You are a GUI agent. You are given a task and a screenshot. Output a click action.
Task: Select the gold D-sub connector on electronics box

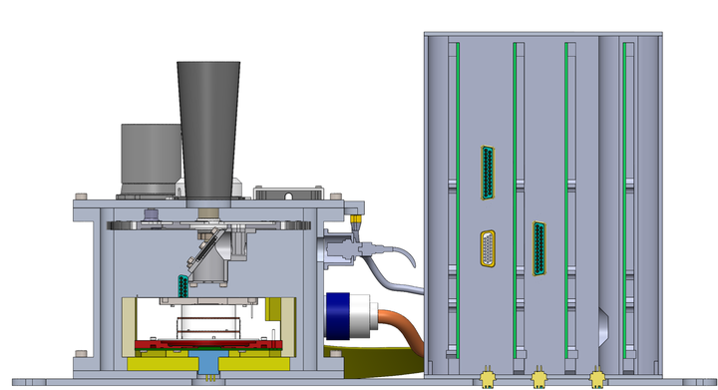(488, 248)
